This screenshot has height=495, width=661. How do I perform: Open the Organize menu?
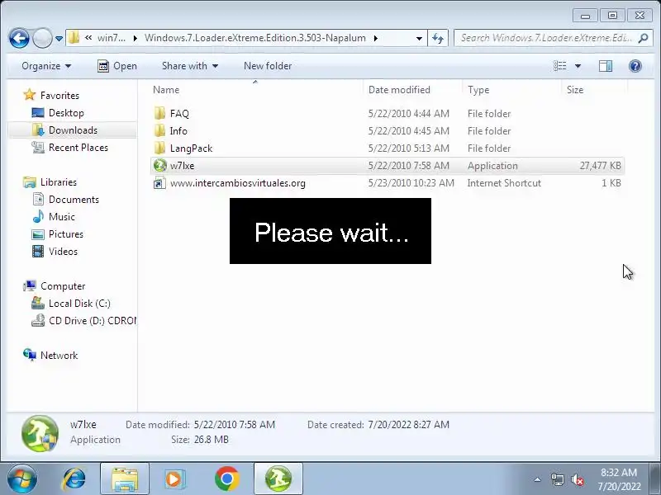click(46, 66)
